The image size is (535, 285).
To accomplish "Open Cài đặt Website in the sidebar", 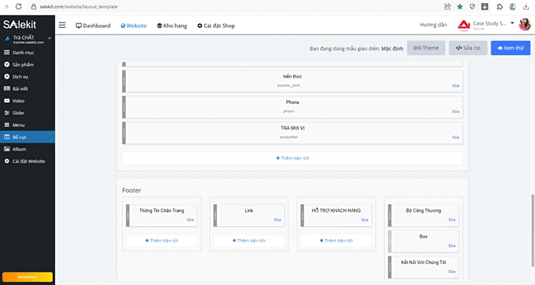I will pyautogui.click(x=27, y=161).
